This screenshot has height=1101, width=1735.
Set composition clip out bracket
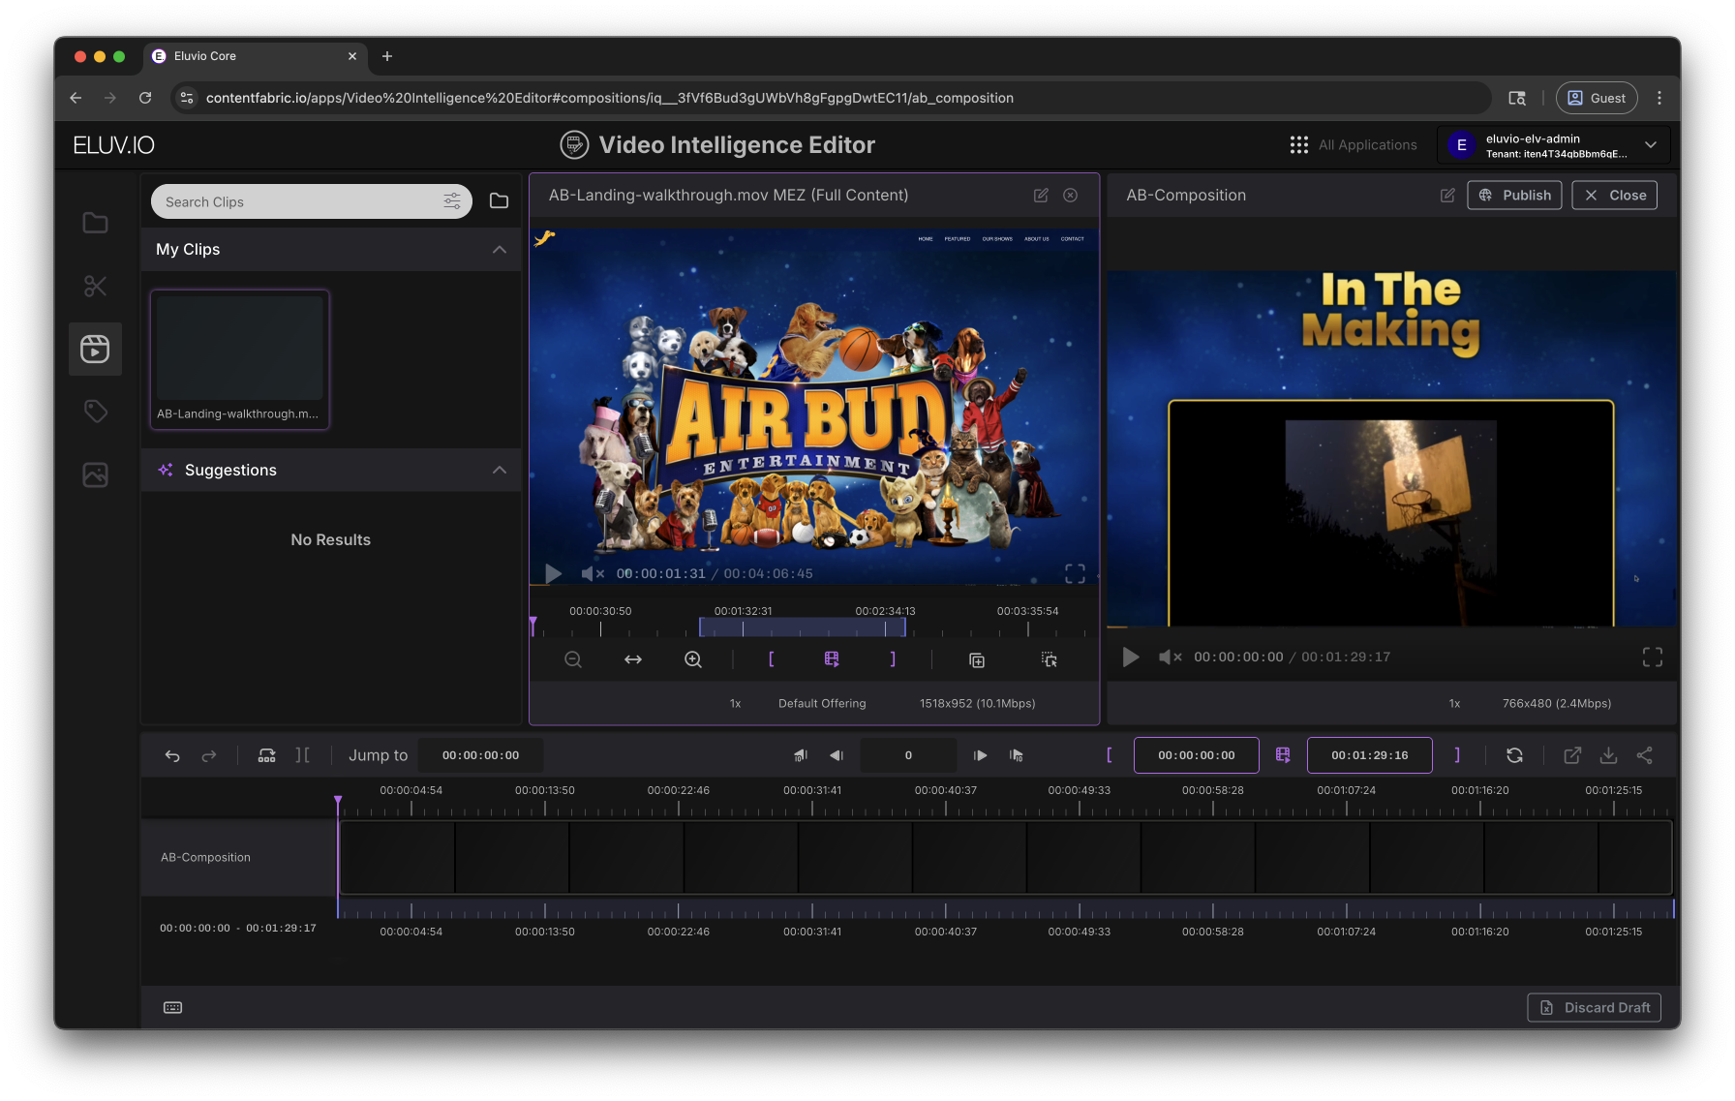tap(1457, 755)
